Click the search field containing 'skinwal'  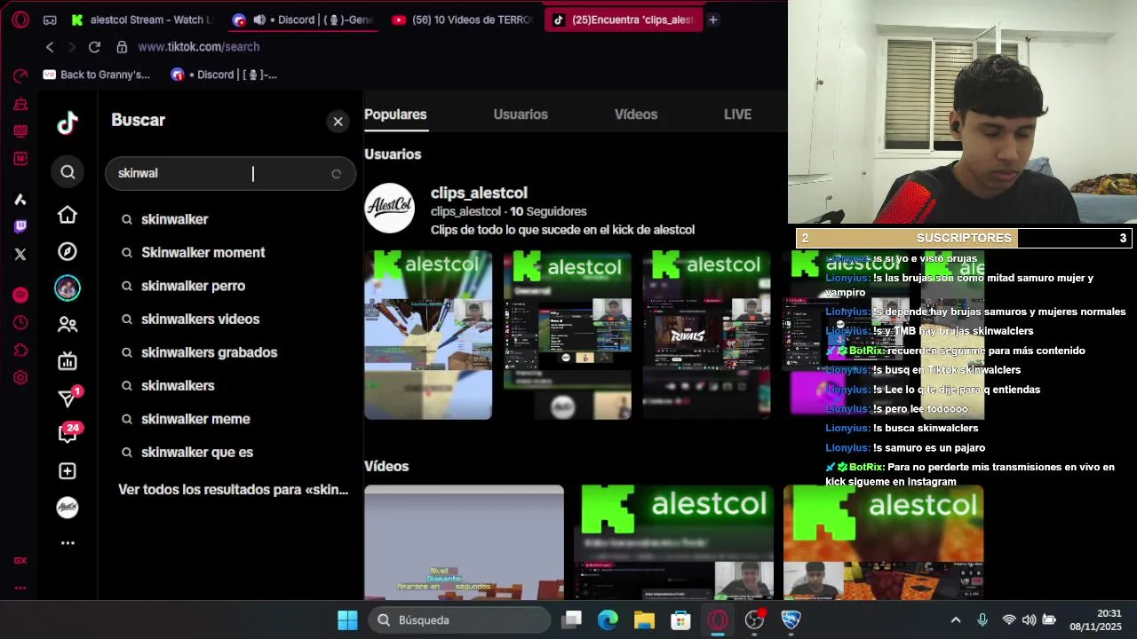pos(230,173)
